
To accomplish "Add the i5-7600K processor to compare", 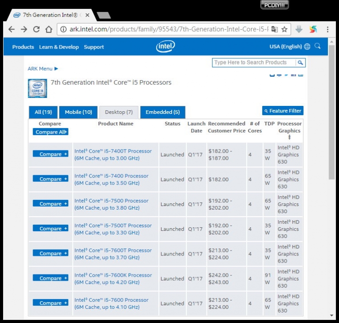I will coord(51,278).
